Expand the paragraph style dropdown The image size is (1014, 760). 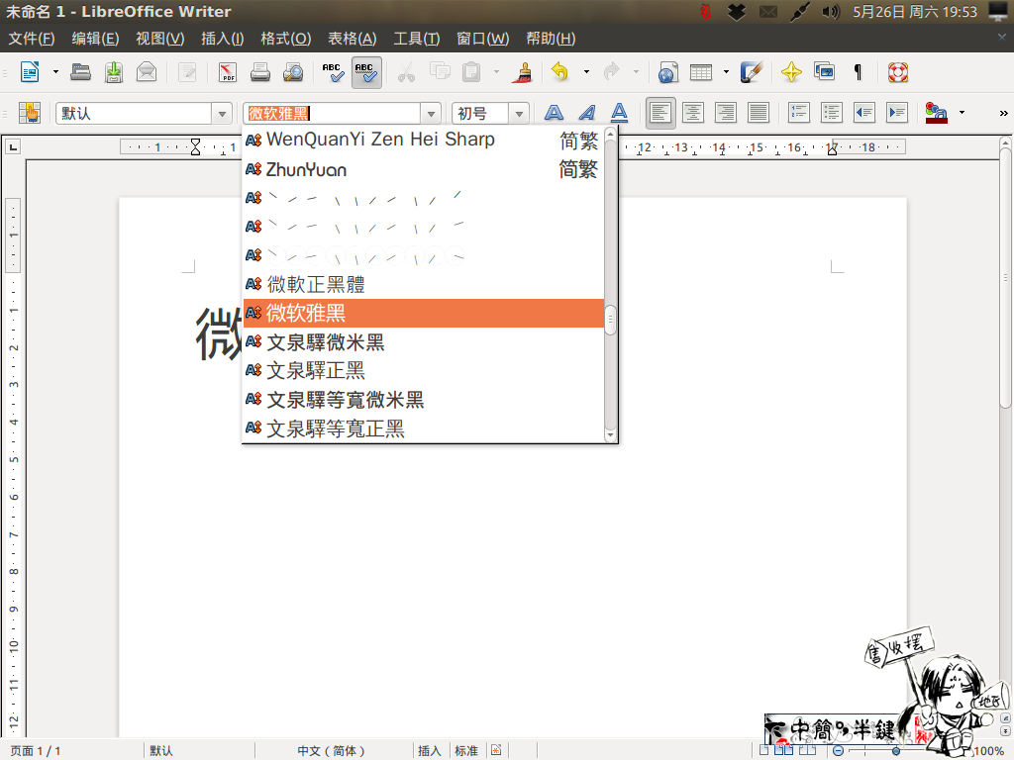[222, 114]
